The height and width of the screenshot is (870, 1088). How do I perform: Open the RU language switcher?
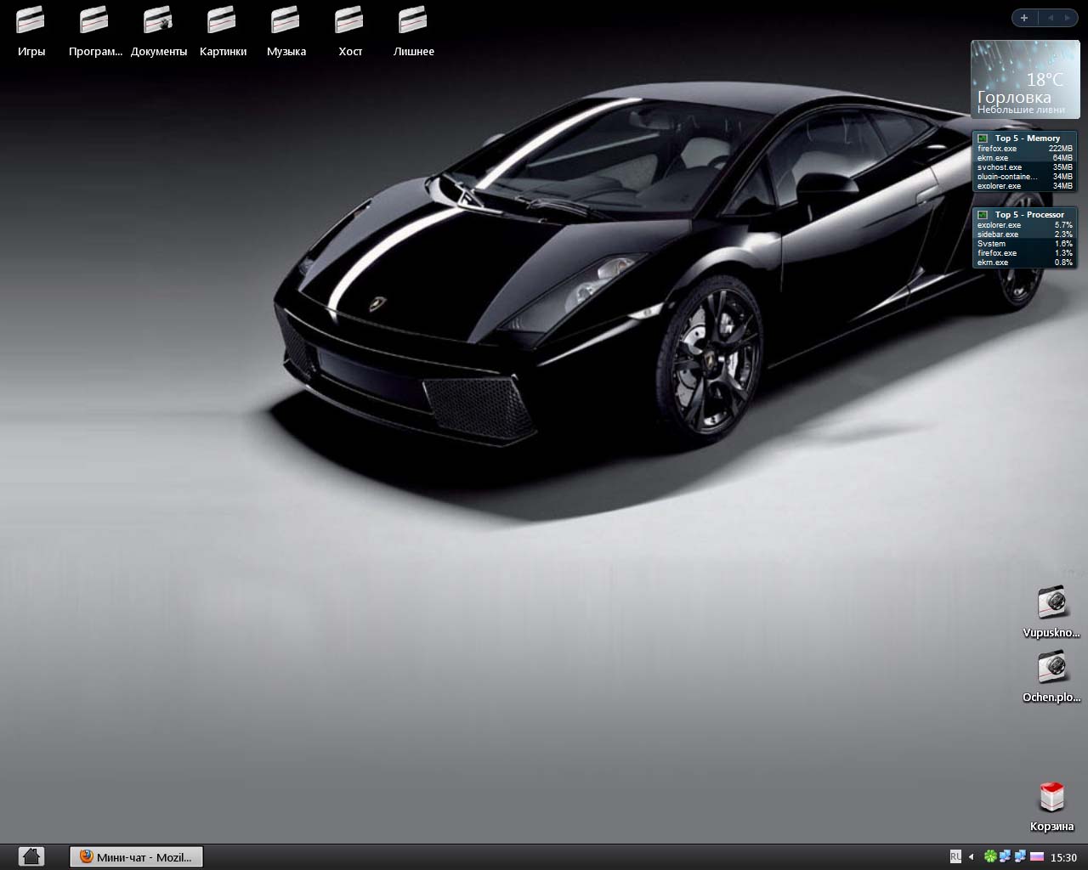[955, 856]
